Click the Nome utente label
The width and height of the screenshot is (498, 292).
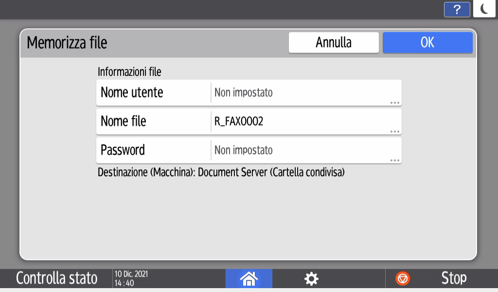pos(132,92)
